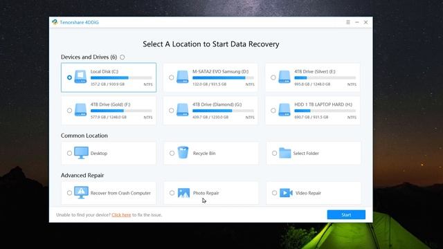Click the 'Recover from Crash Computer' text label
The image size is (443, 249).
coord(120,193)
